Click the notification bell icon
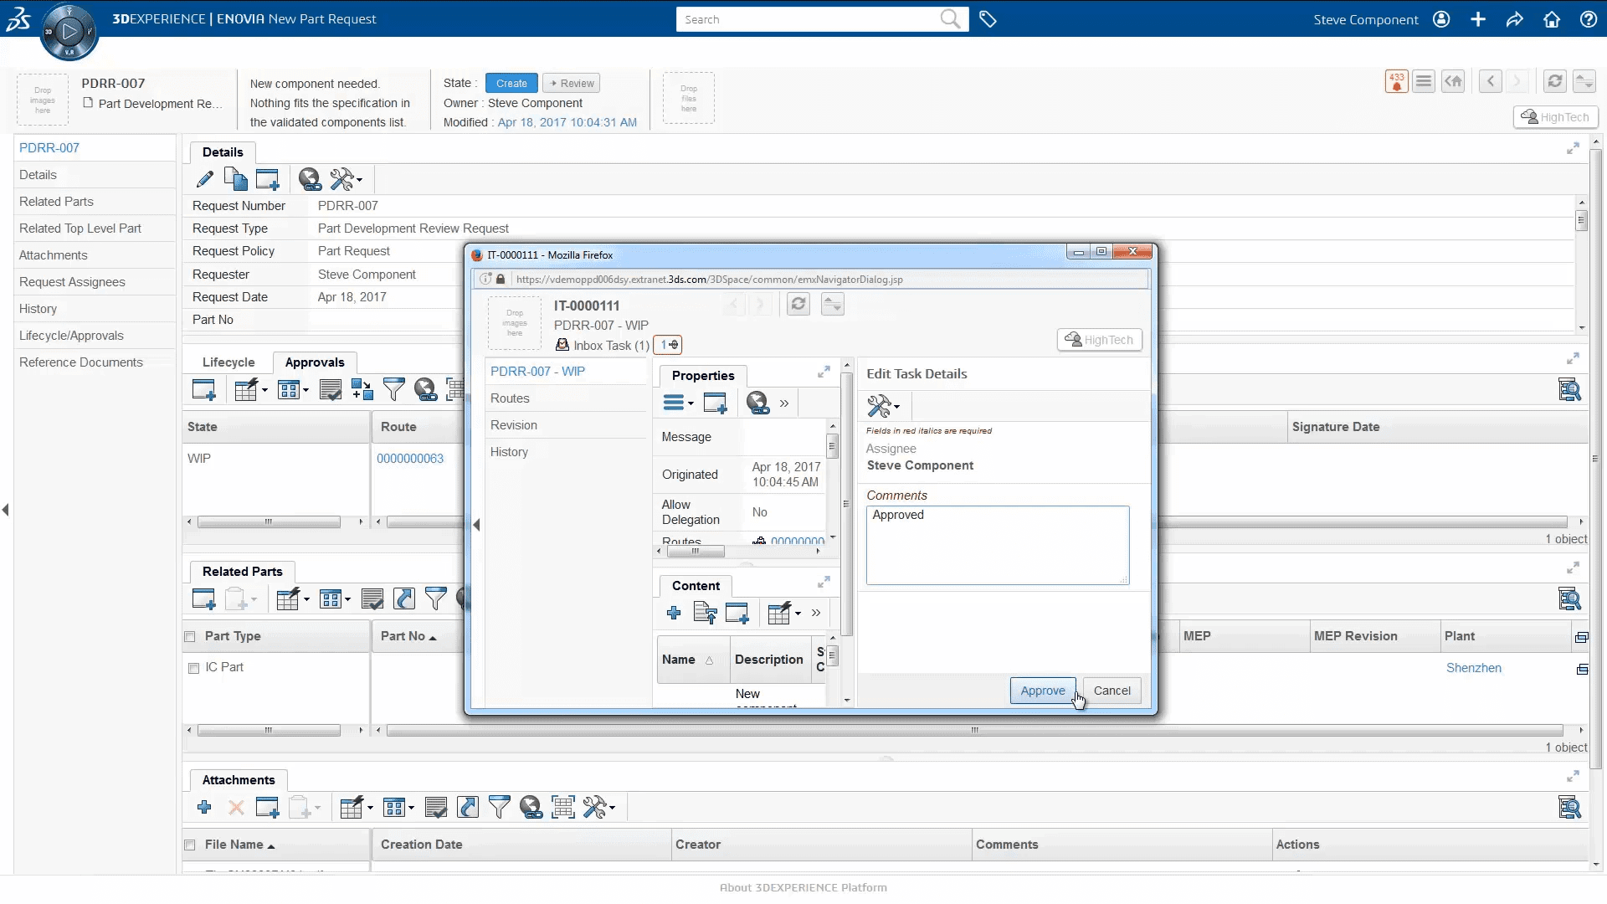 click(1396, 81)
